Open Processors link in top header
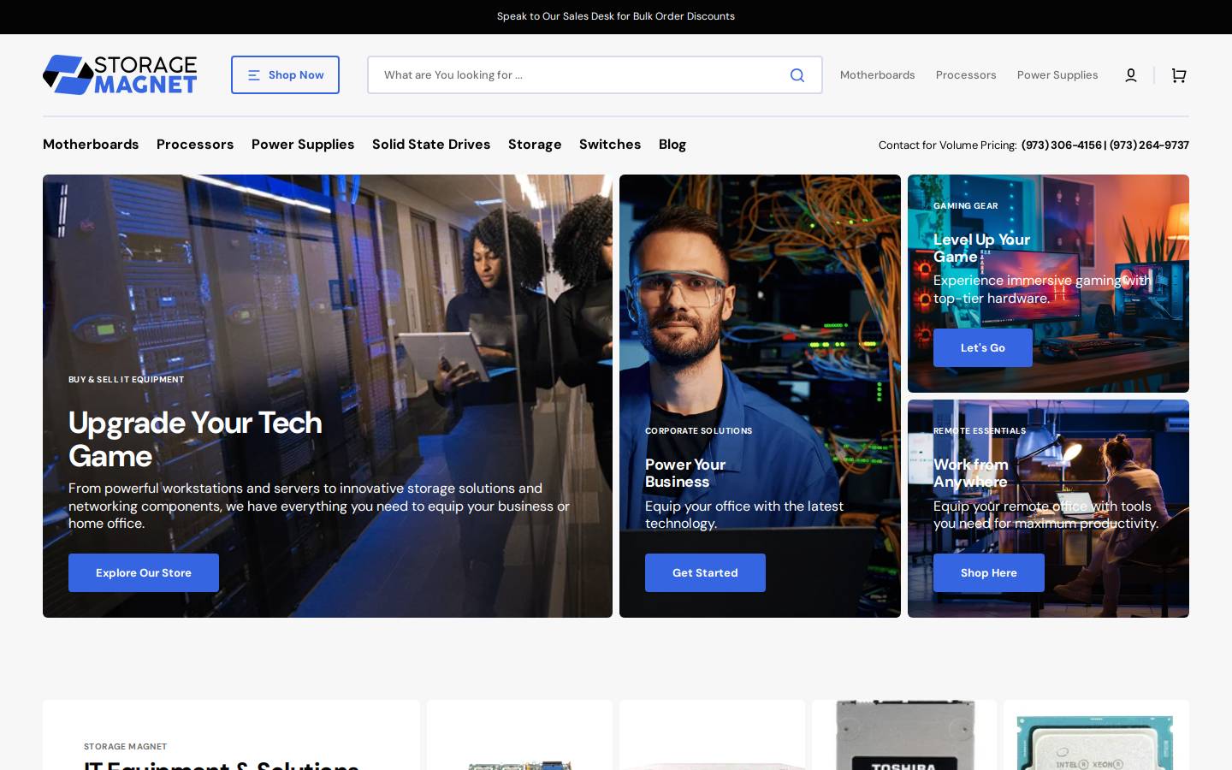The width and height of the screenshot is (1232, 770). click(x=966, y=75)
